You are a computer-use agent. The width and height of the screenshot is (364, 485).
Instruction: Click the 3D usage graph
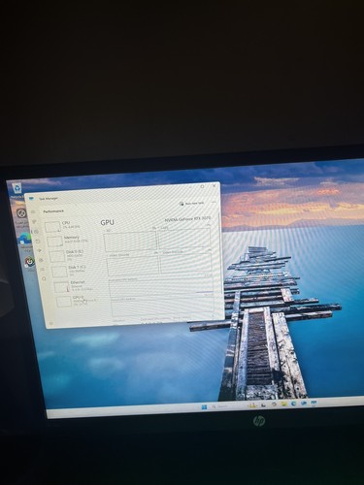pos(130,242)
